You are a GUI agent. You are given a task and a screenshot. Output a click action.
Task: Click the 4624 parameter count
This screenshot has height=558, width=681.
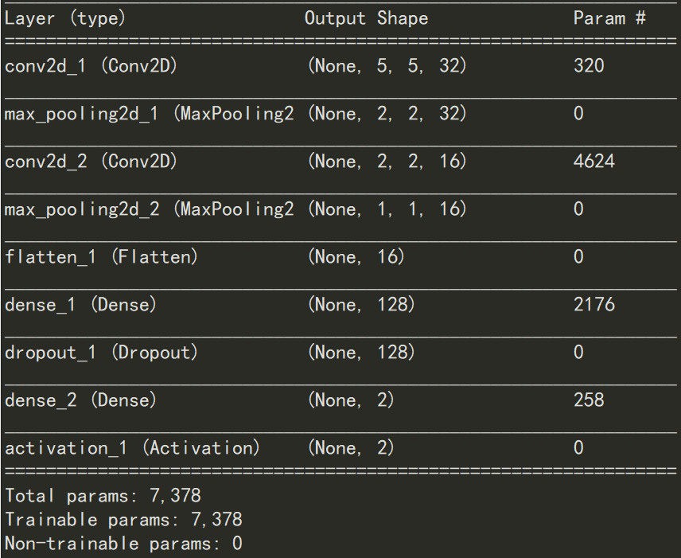(x=593, y=162)
